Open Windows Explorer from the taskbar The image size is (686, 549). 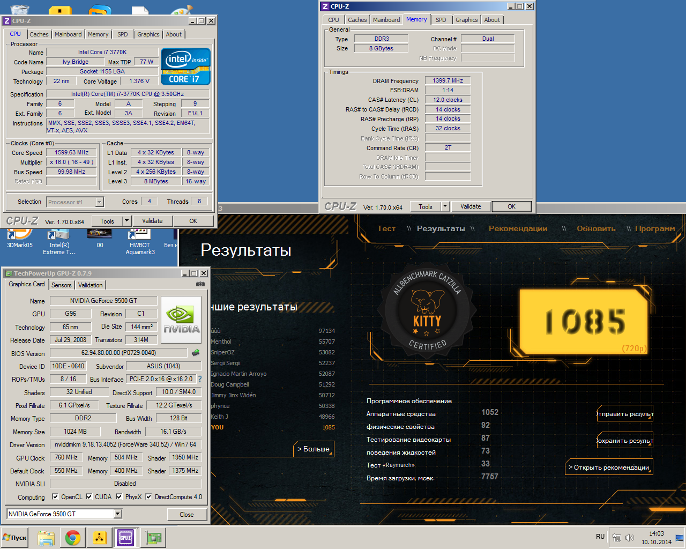46,538
